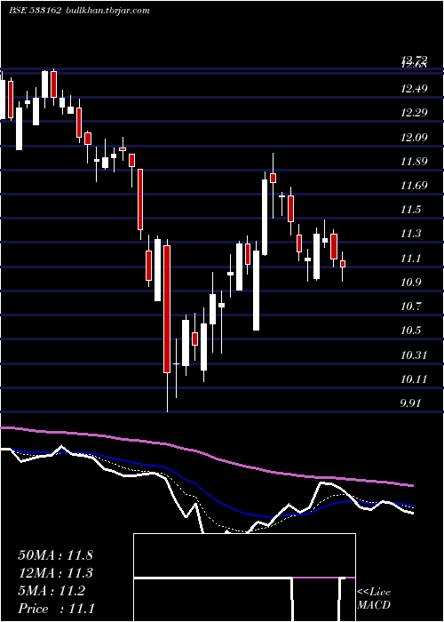Click the 12MA : 11.3 readout
The width and height of the screenshot is (444, 622).
55,573
